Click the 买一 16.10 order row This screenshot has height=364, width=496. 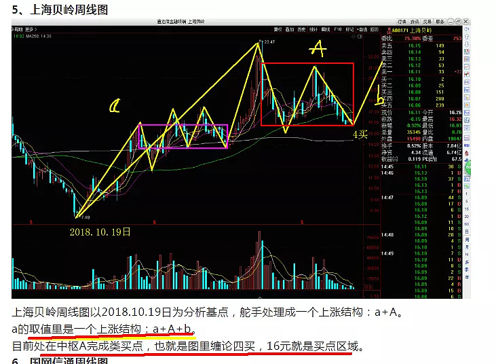(x=421, y=79)
